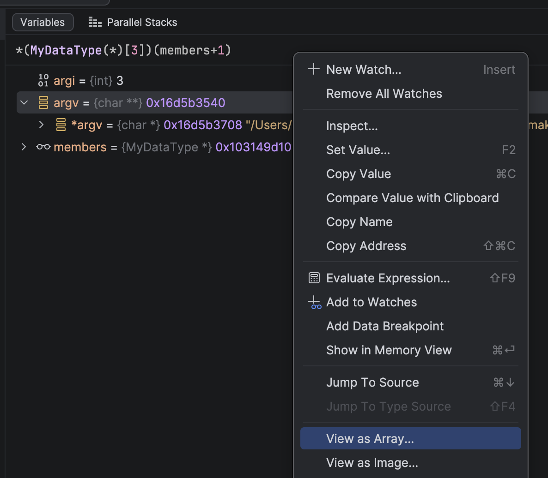
Task: Select Add Data Breakpoint
Action: (411, 326)
